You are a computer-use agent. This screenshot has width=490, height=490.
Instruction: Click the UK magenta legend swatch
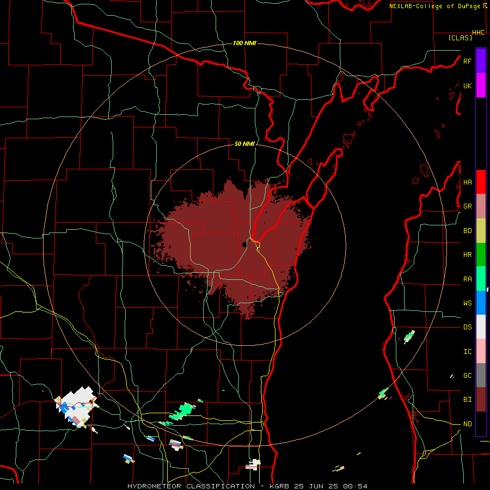(x=481, y=85)
